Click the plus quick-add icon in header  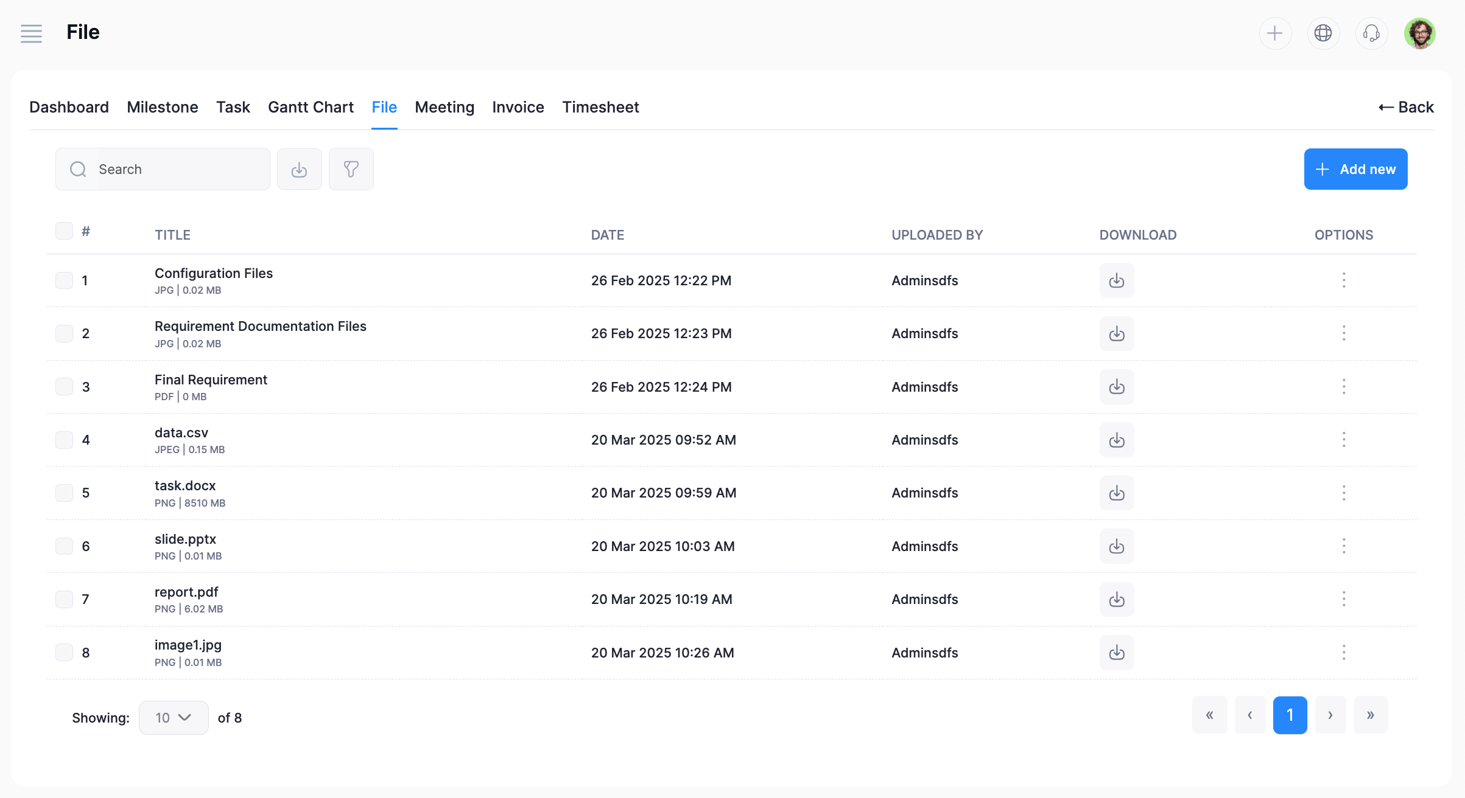tap(1275, 33)
